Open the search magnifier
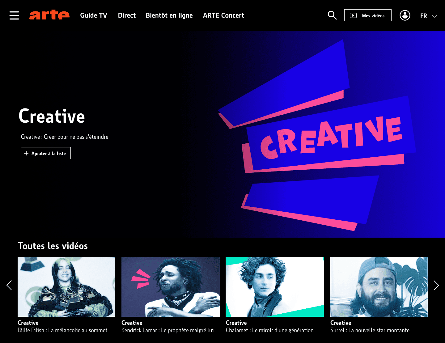445x343 pixels. (332, 15)
